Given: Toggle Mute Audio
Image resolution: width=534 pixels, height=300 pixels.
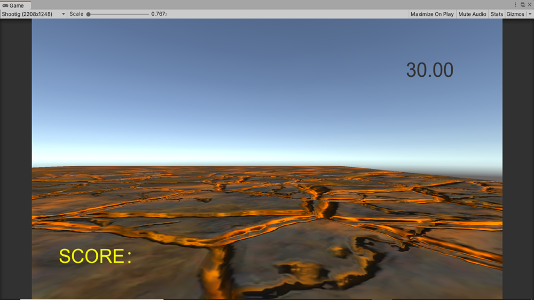Looking at the screenshot, I should [472, 14].
